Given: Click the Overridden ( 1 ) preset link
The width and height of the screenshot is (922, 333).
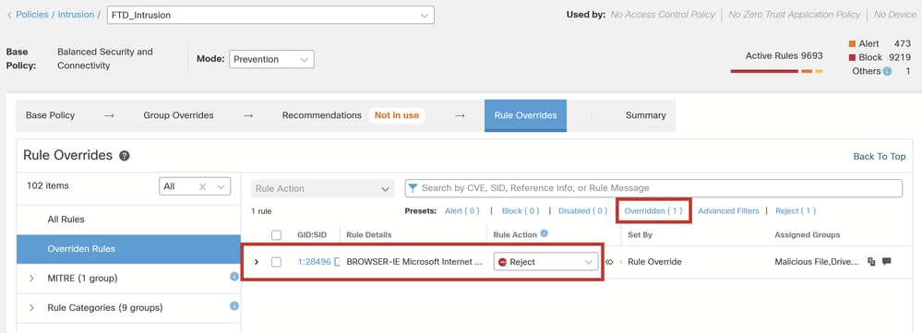Looking at the screenshot, I should click(x=653, y=211).
